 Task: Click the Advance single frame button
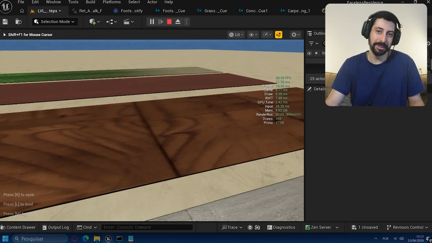[161, 22]
